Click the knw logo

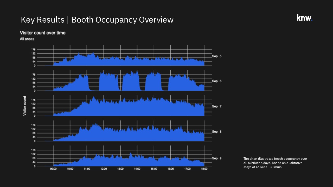click(x=304, y=18)
